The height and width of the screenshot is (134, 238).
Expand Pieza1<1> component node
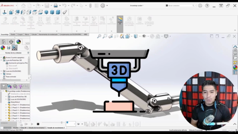coord(6,105)
